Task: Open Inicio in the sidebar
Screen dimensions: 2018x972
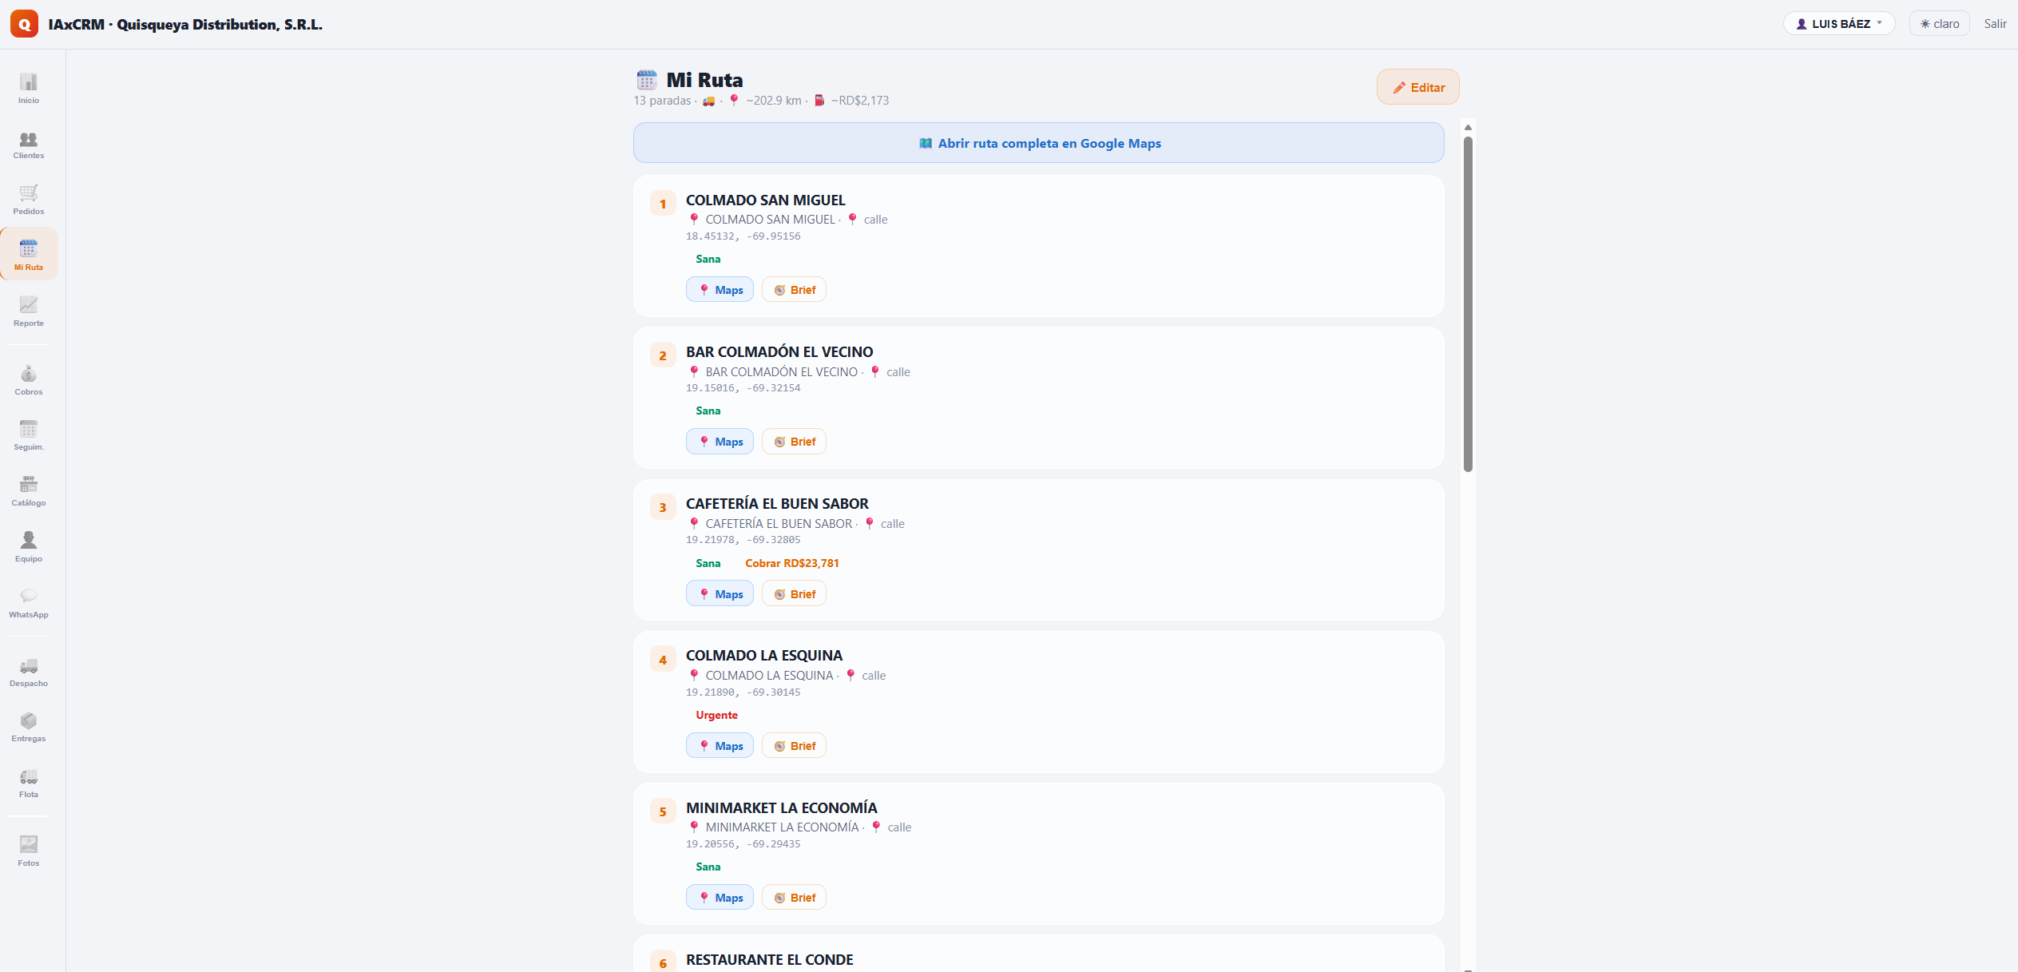Action: pyautogui.click(x=29, y=88)
